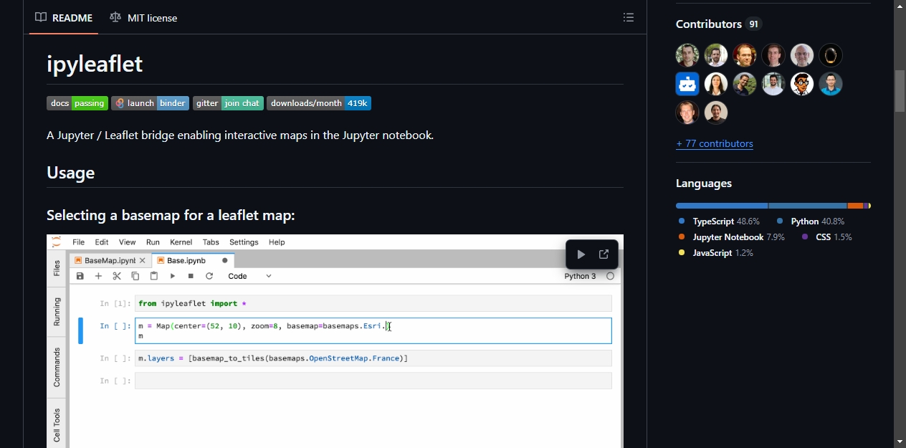Click avatar of woman with long dark hair
The image size is (906, 448).
point(716,84)
